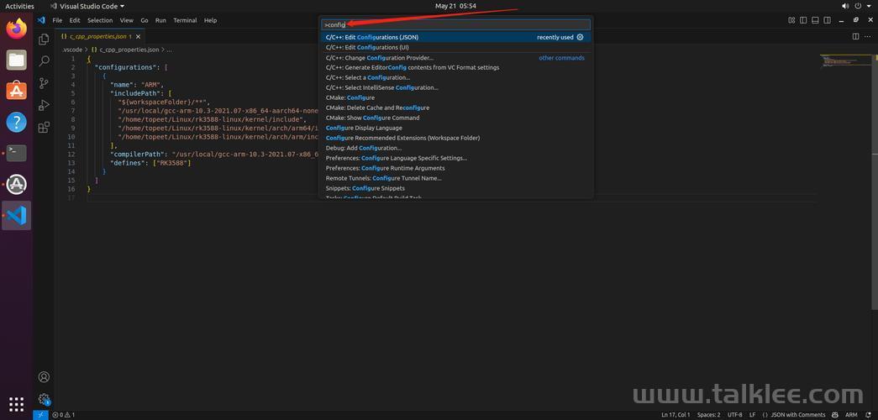Open the Terminal menu
This screenshot has width=878, height=420.
click(185, 20)
